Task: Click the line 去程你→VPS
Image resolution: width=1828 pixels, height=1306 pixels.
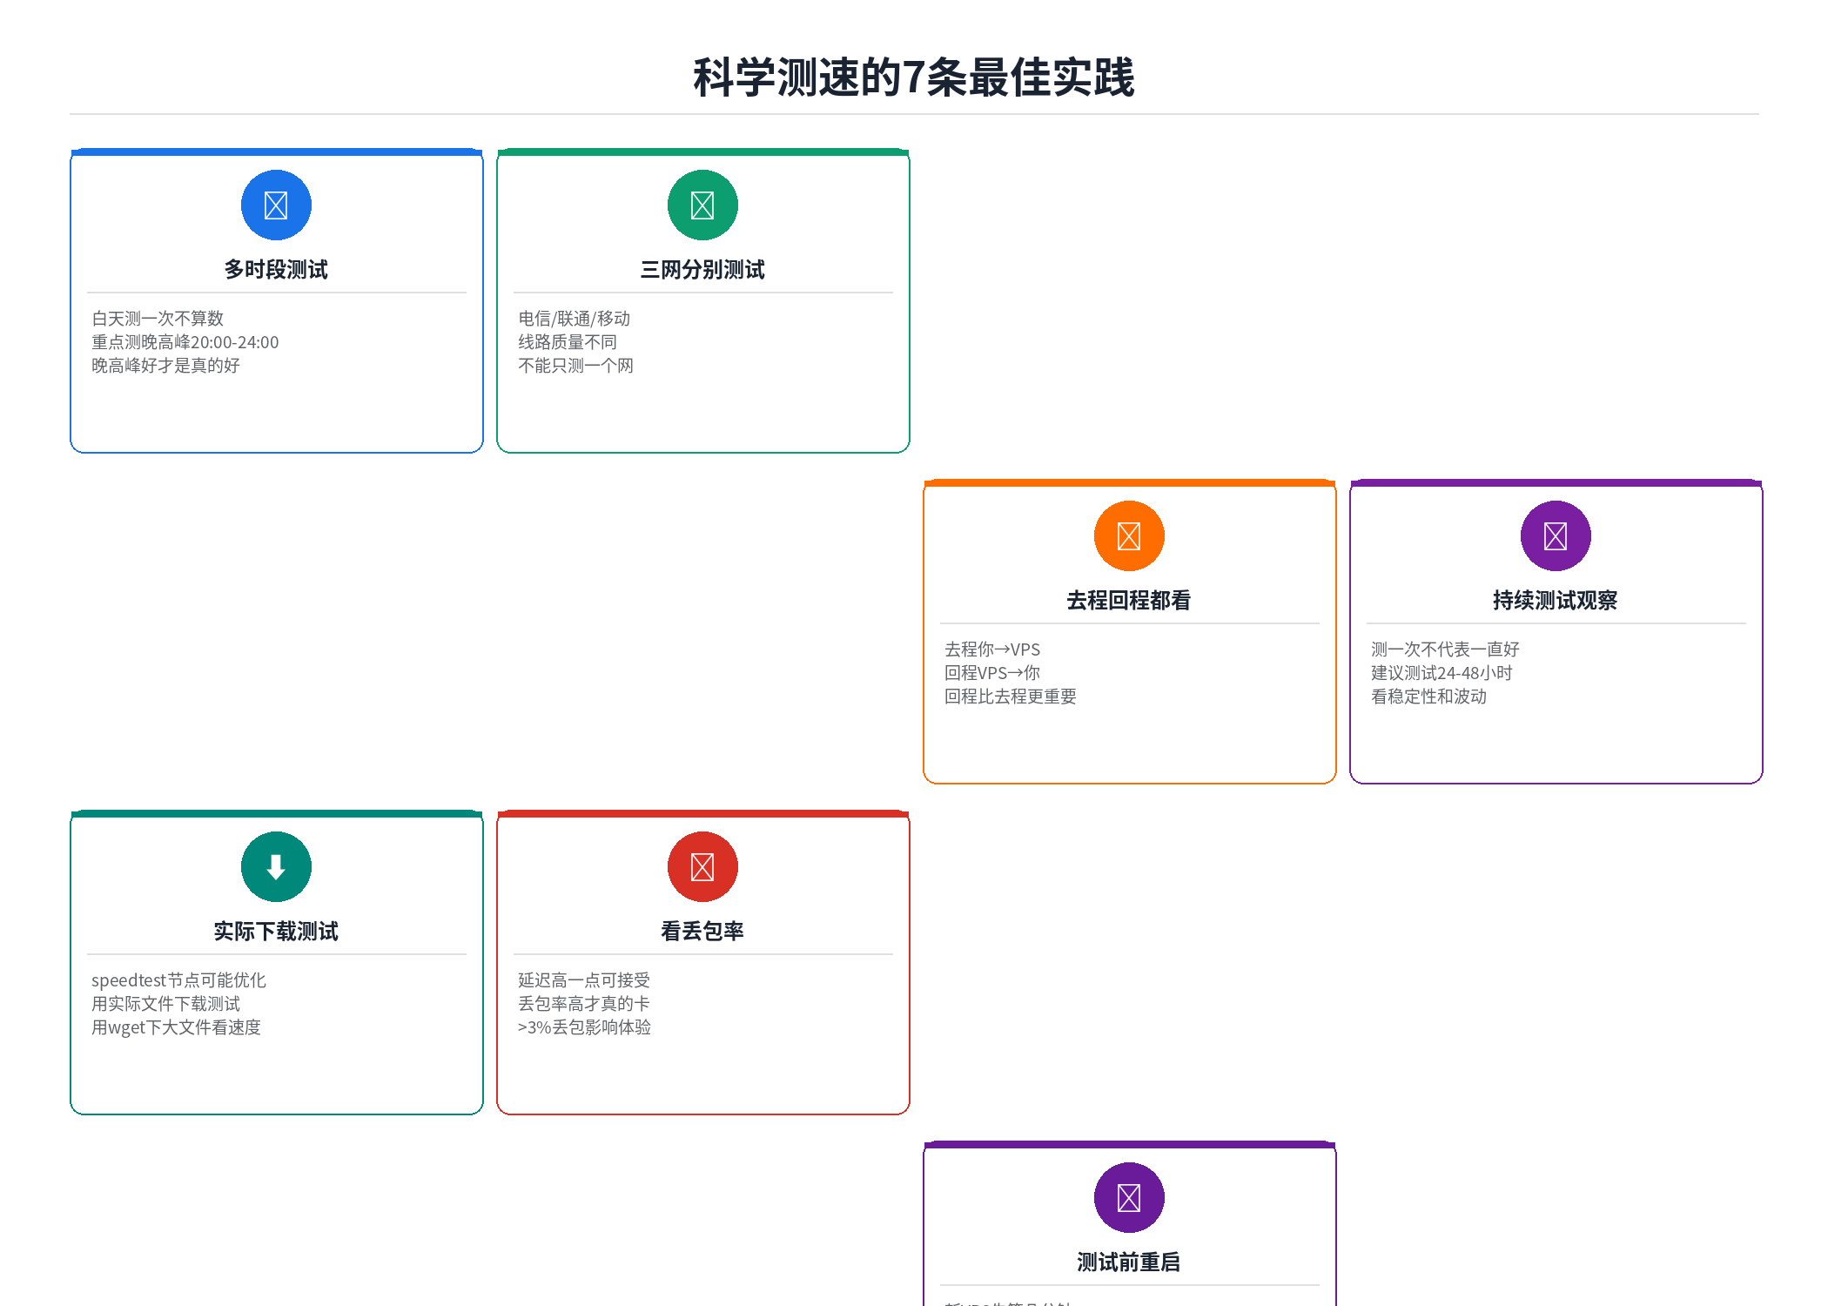Action: coord(992,650)
